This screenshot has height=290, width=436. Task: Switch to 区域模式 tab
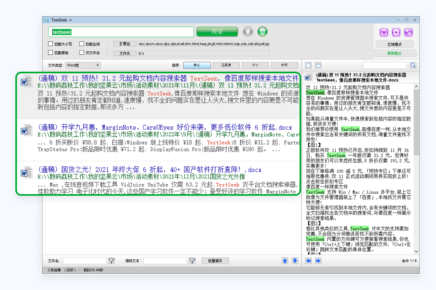pos(394,44)
